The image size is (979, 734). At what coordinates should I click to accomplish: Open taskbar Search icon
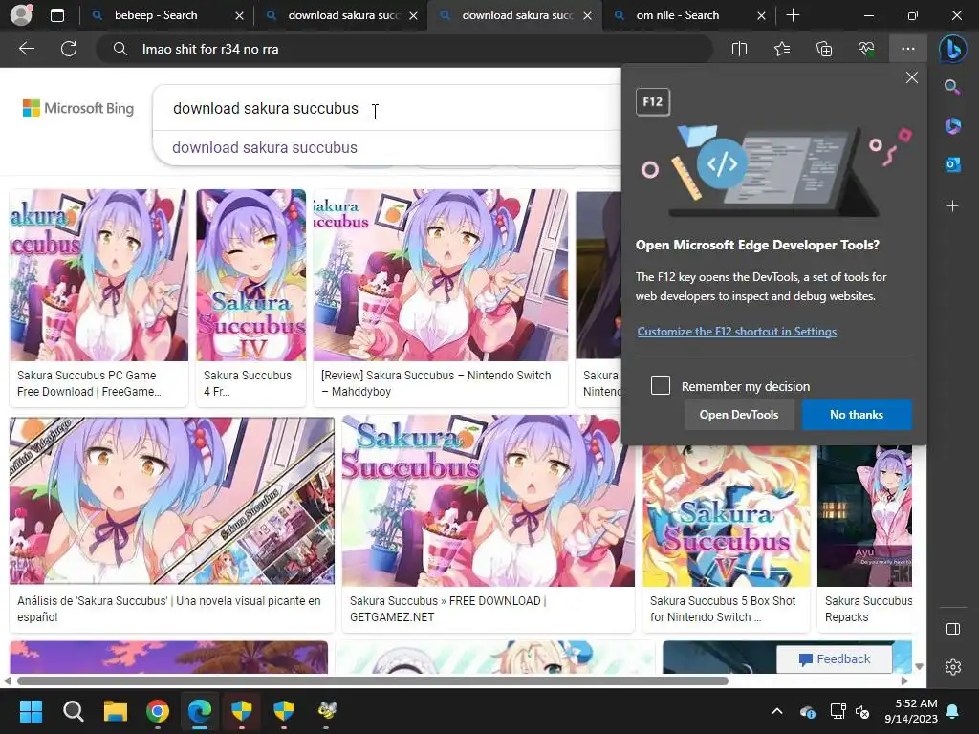[x=73, y=711]
